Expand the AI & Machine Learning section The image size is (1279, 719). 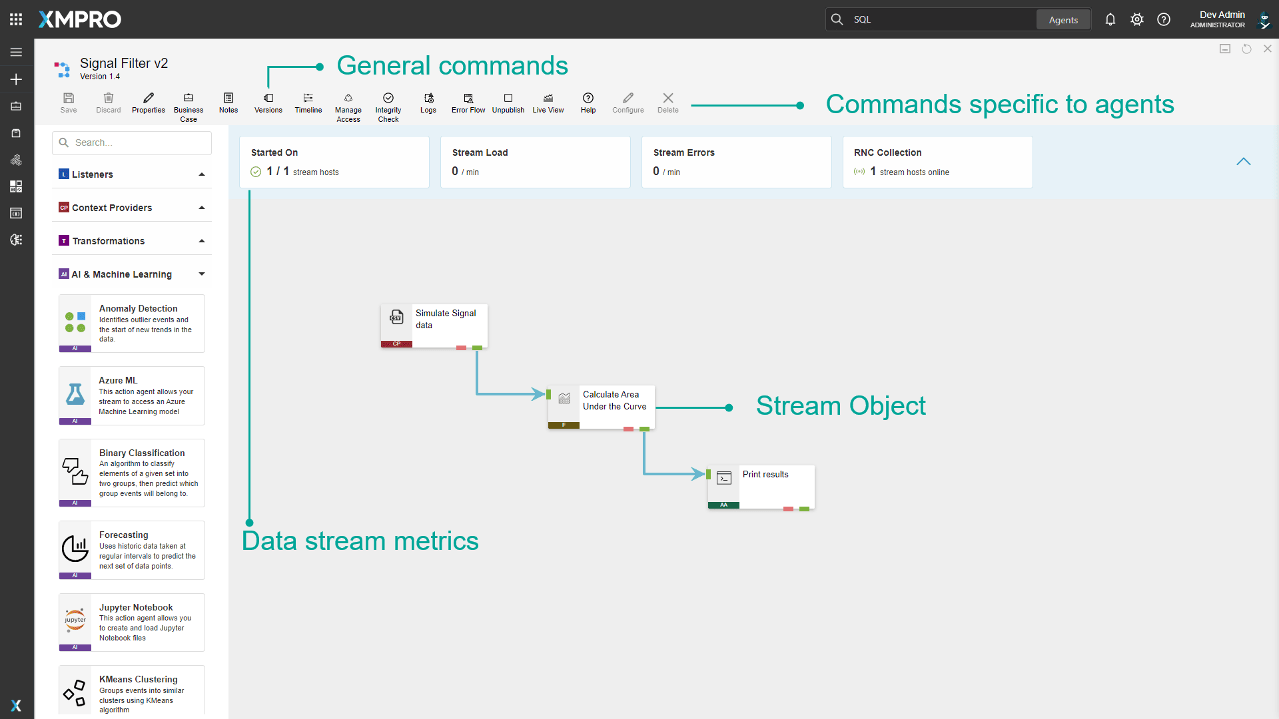pyautogui.click(x=202, y=274)
